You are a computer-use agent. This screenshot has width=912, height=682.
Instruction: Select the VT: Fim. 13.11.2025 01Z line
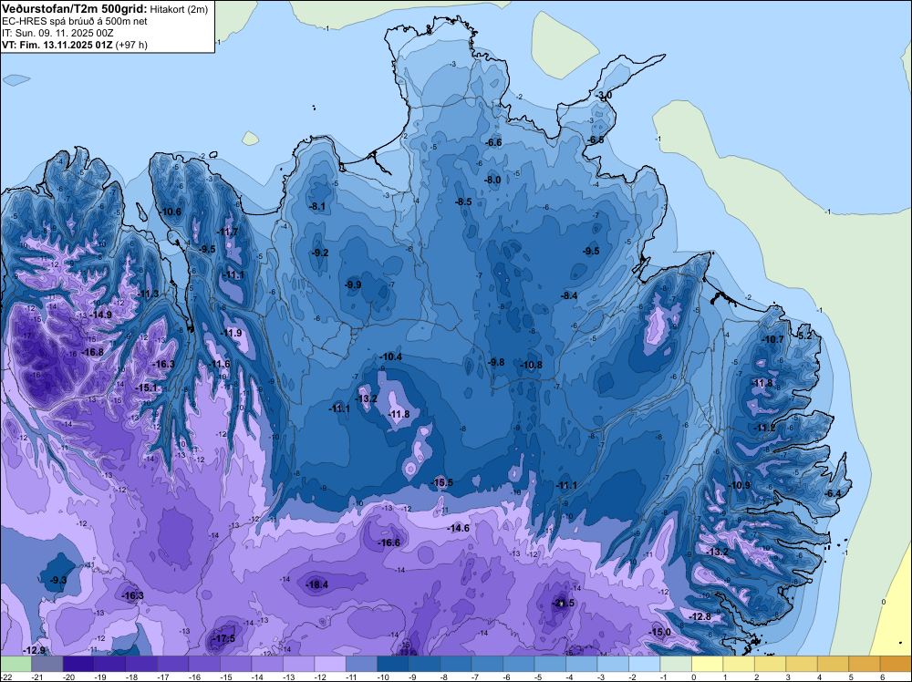(75, 44)
